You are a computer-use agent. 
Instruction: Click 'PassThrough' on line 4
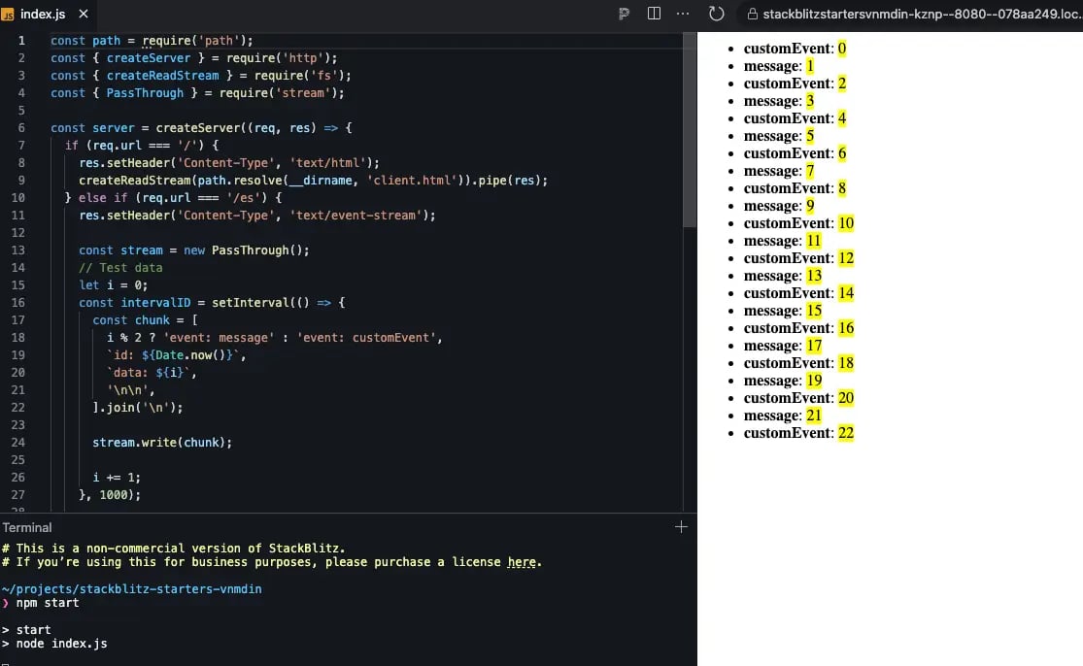145,93
